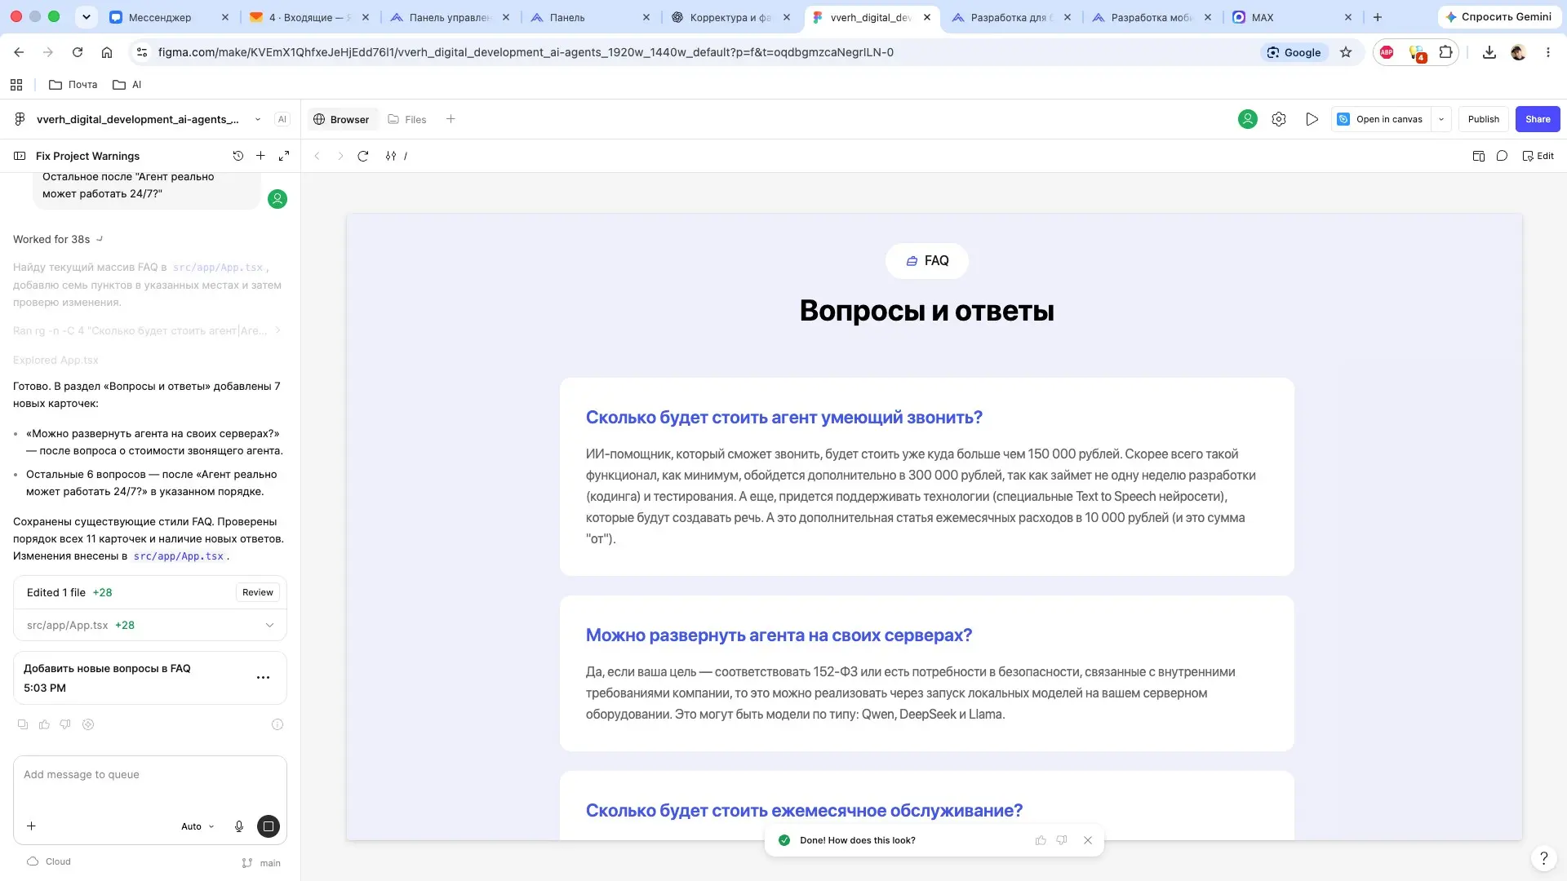Open options menu for Добавить новые вопросы card
Image resolution: width=1567 pixels, height=881 pixels.
[263, 677]
